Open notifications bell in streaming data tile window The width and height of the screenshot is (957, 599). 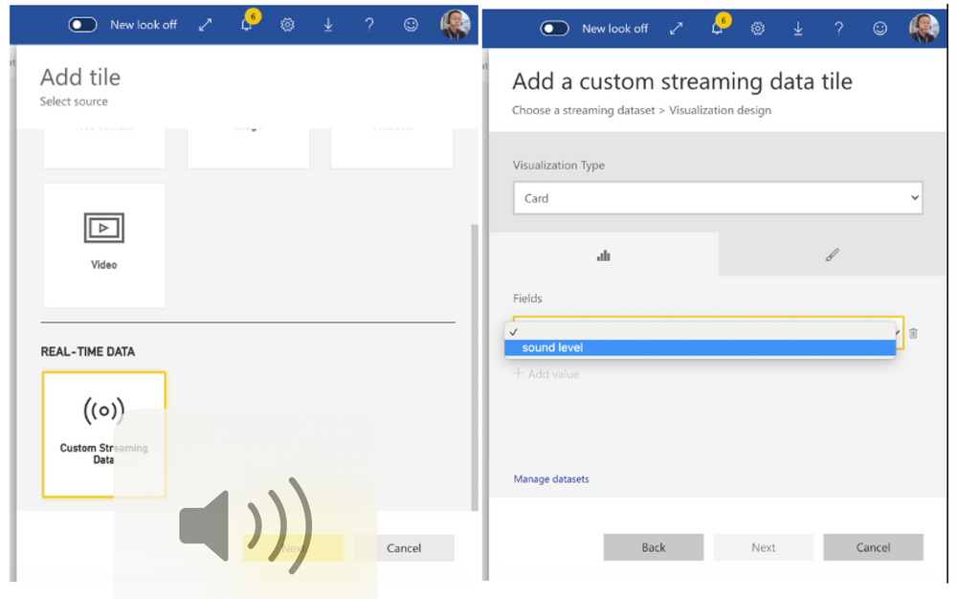click(x=717, y=29)
